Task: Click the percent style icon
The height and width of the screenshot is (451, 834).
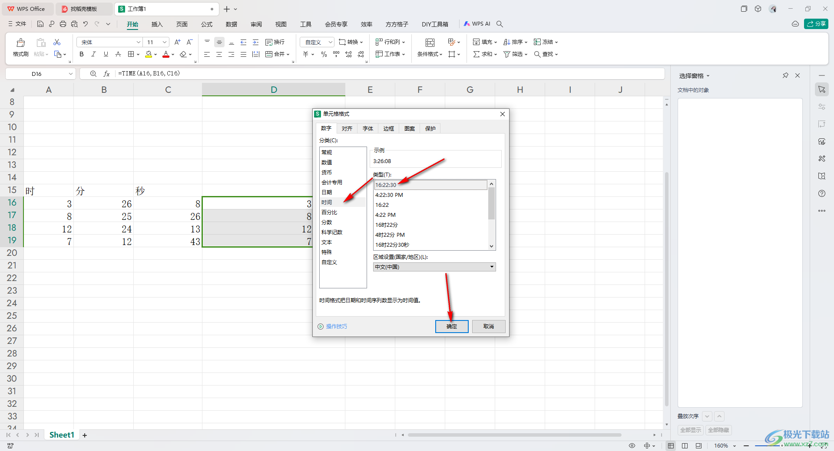Action: 324,54
